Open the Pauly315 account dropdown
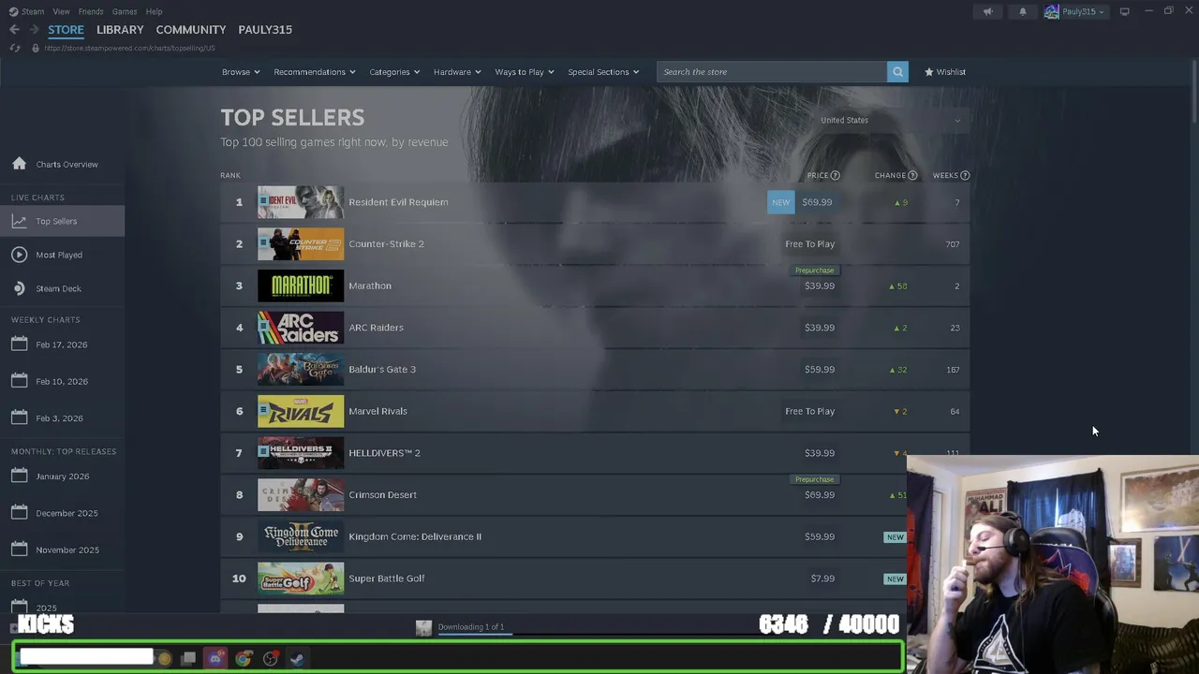1199x674 pixels. pos(1075,11)
